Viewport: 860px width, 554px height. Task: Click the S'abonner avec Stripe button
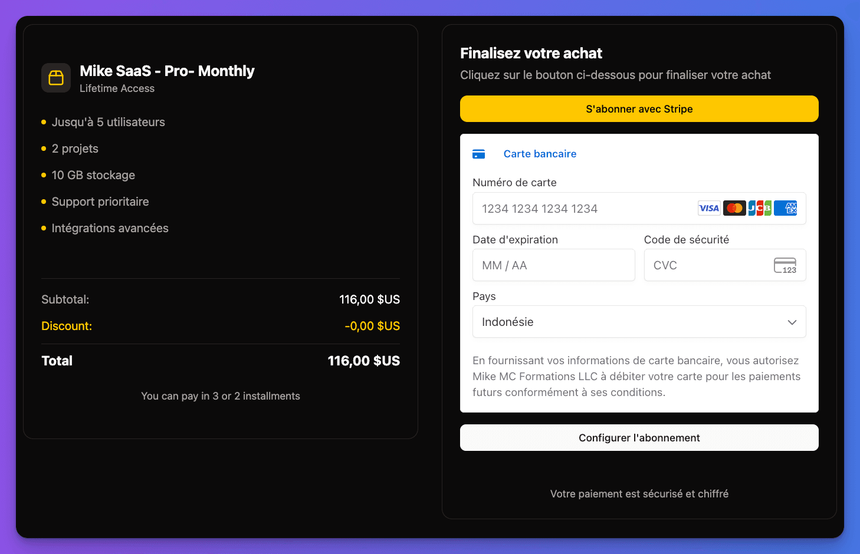(639, 108)
